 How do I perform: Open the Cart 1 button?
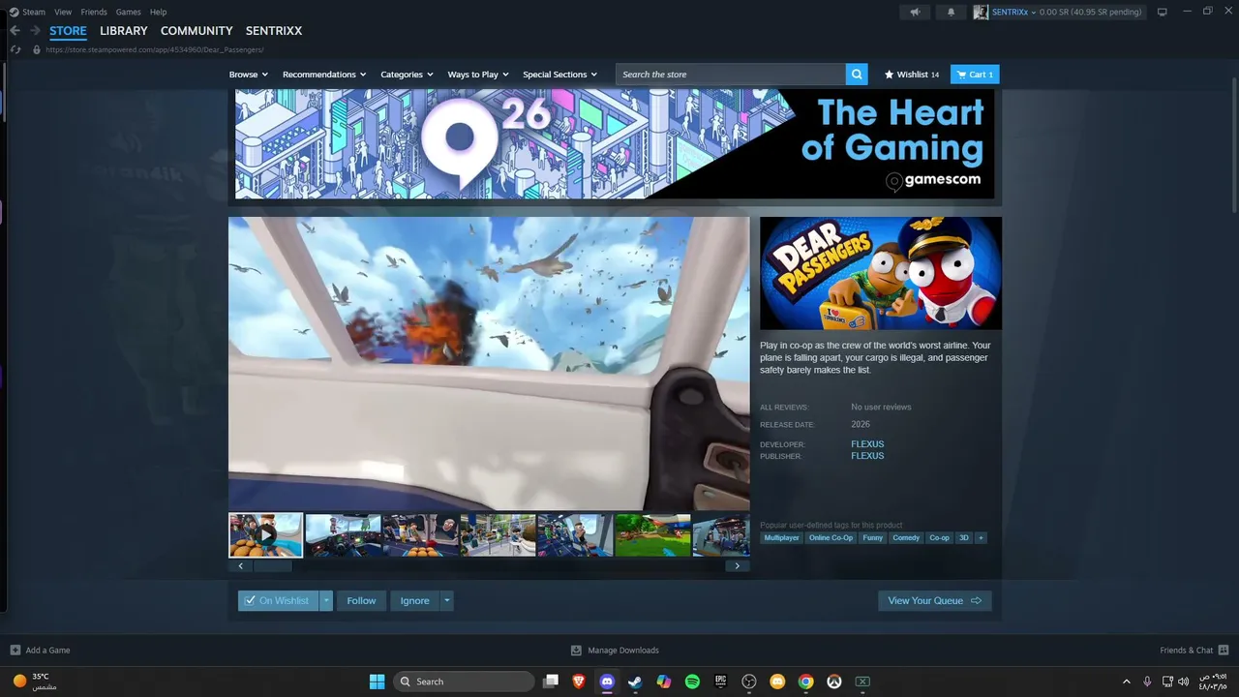(x=975, y=75)
